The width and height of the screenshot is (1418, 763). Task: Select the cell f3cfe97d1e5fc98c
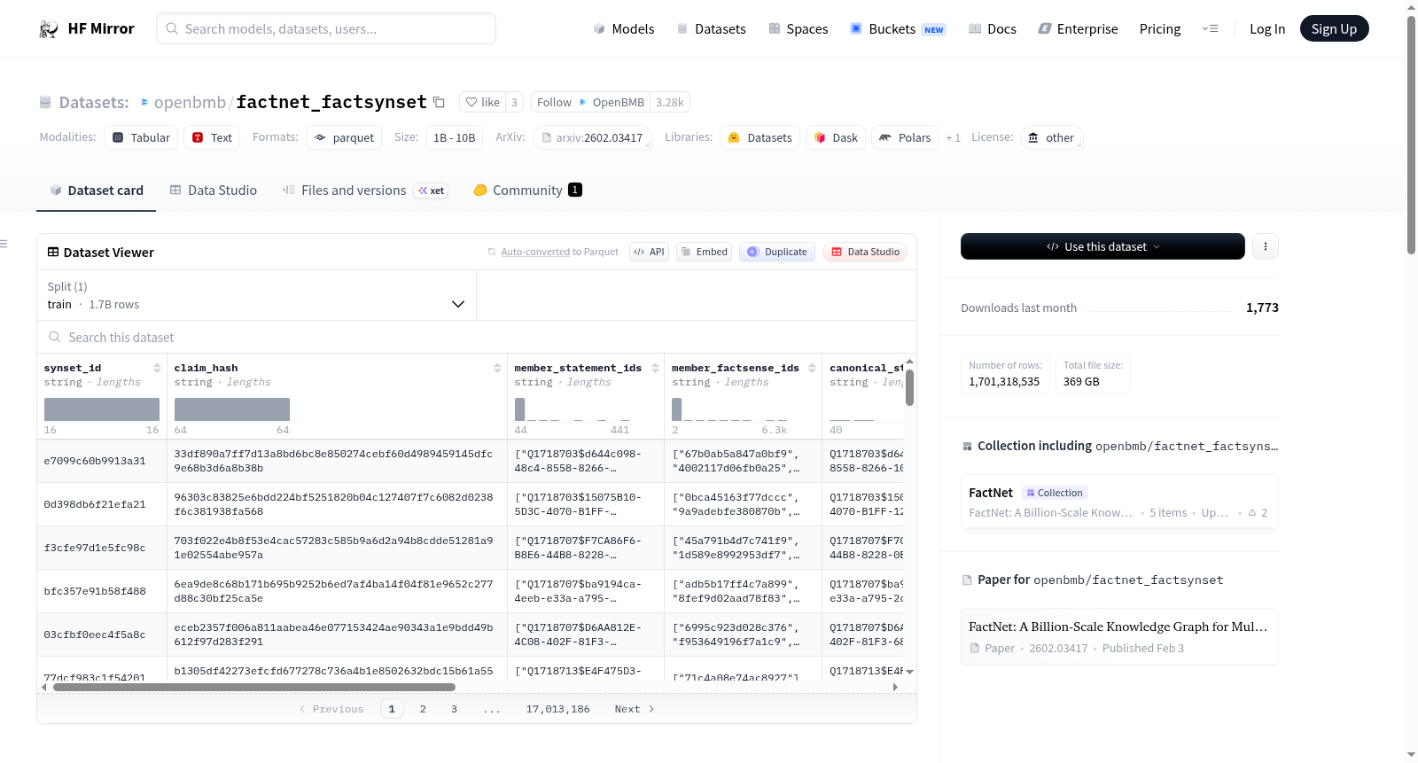(102, 548)
